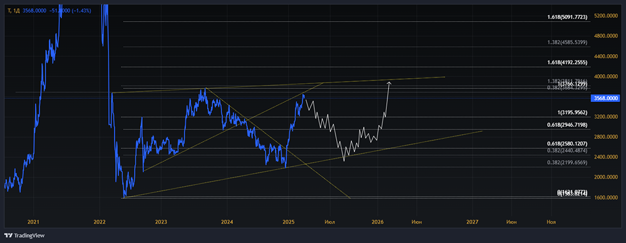Click the Июл label on time axis

point(330,221)
